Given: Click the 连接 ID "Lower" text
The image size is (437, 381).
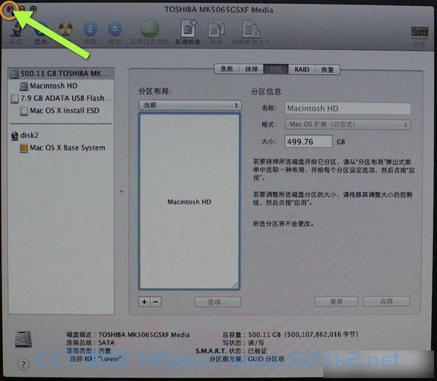Looking at the screenshot, I should pyautogui.click(x=95, y=358).
